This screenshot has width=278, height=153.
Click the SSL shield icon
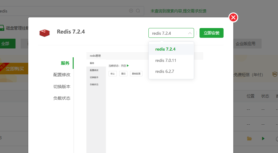click(275, 74)
